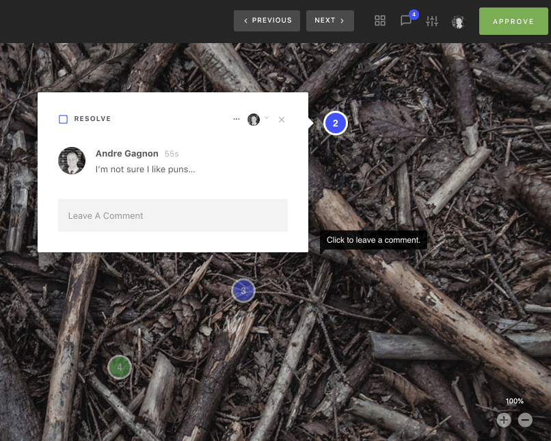The height and width of the screenshot is (441, 551).
Task: Check the Resolve checkbox on the comment
Action: pos(64,118)
